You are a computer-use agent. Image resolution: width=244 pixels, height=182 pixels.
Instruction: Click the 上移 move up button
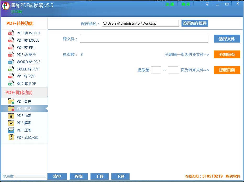pyautogui.click(x=99, y=176)
